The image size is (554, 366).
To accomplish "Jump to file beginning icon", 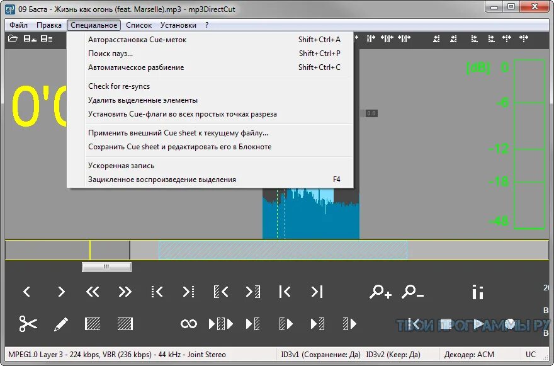I will click(x=285, y=292).
